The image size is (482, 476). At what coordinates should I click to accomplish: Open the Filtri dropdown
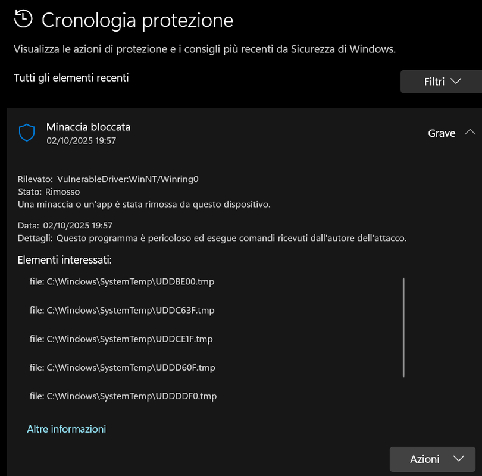441,82
